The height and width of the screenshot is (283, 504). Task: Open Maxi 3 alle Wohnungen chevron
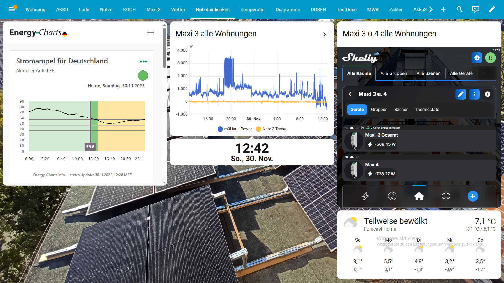pos(324,34)
